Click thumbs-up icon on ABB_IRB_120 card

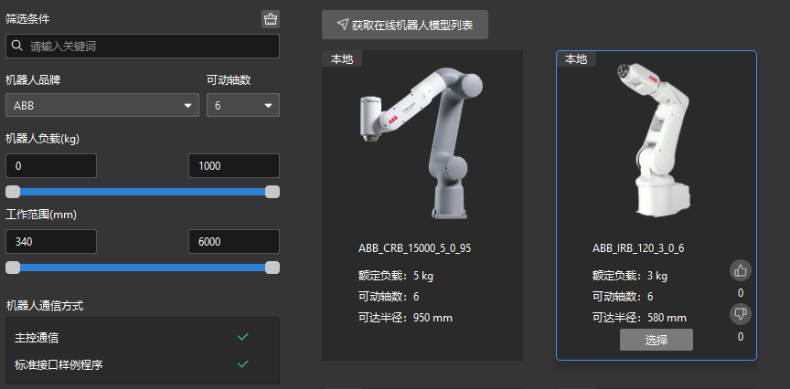click(x=740, y=270)
